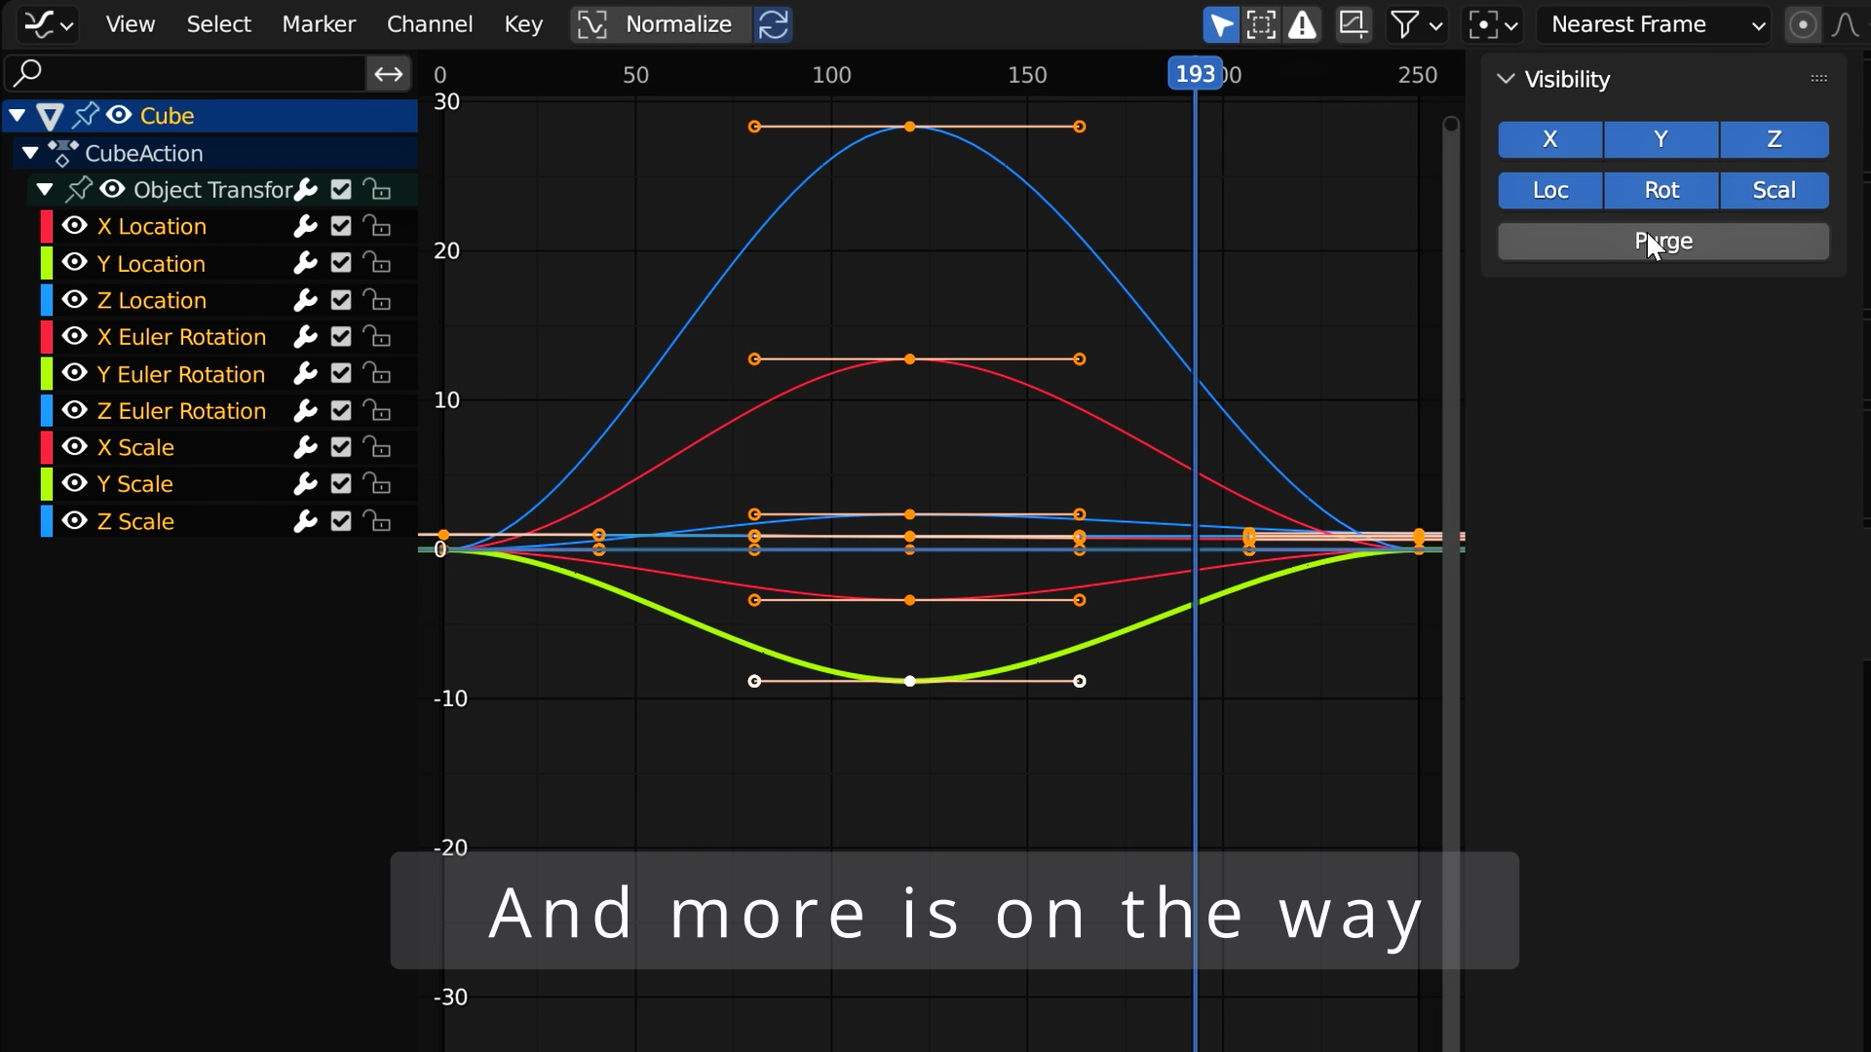The width and height of the screenshot is (1871, 1052).
Task: Open the Nearest Frame snapping dropdown
Action: pos(1654,24)
